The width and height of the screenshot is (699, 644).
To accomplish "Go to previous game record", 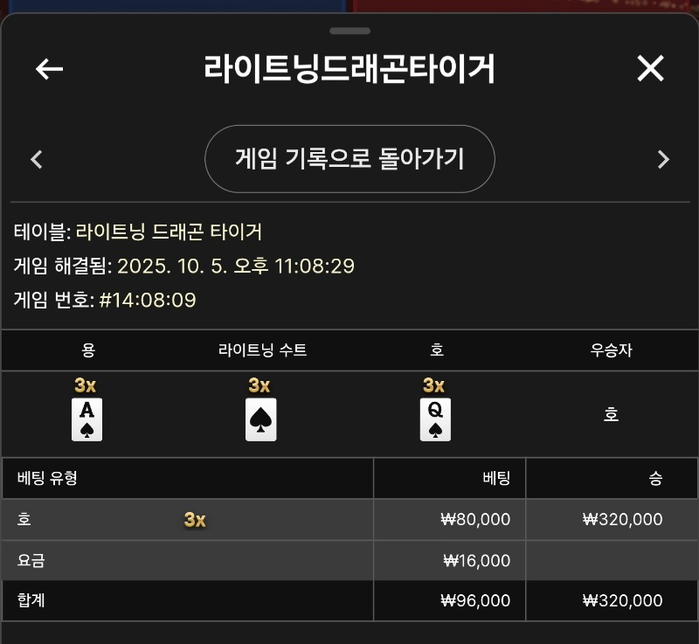I will coord(37,159).
